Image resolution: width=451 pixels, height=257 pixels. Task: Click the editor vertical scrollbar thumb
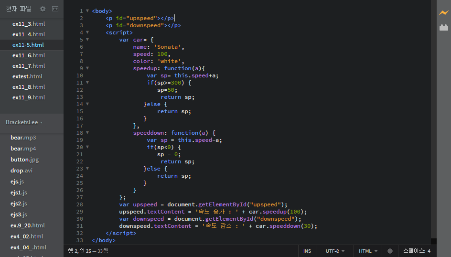[x=434, y=119]
